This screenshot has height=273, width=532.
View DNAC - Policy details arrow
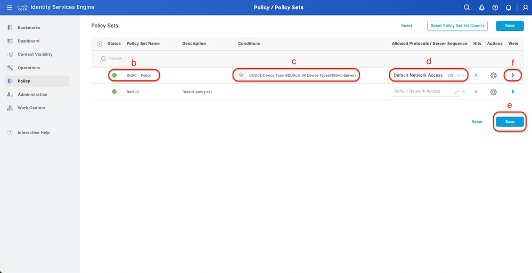(513, 75)
